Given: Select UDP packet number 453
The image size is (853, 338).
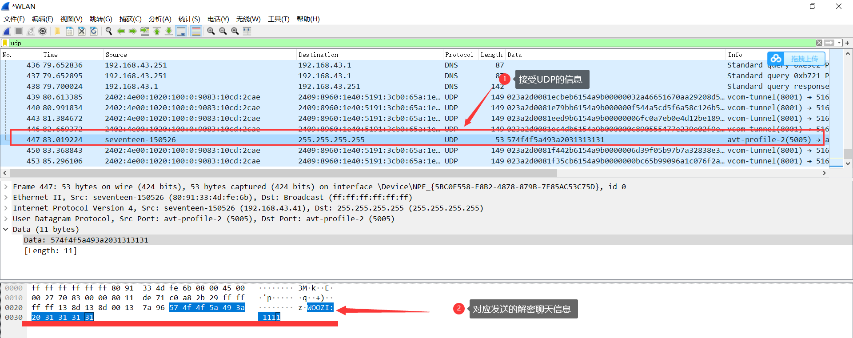Looking at the screenshot, I should pyautogui.click(x=415, y=161).
